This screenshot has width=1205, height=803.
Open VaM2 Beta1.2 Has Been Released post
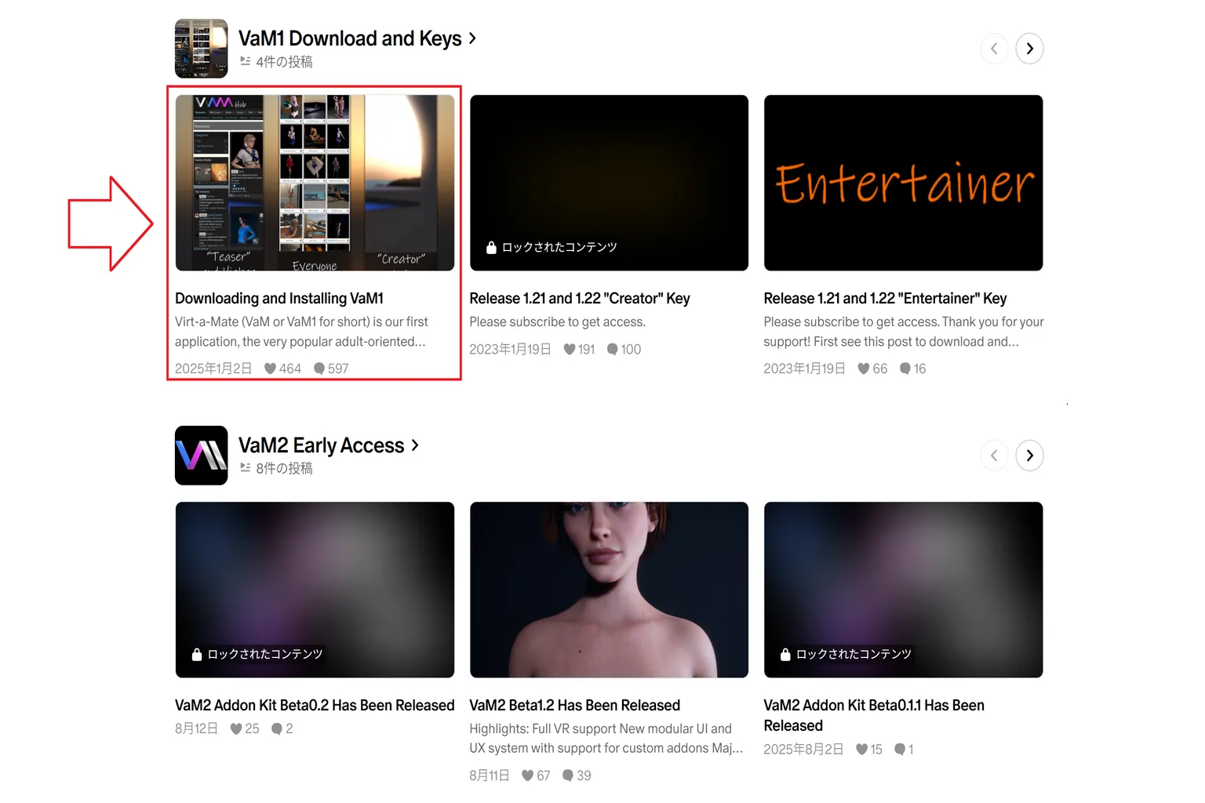coord(575,706)
